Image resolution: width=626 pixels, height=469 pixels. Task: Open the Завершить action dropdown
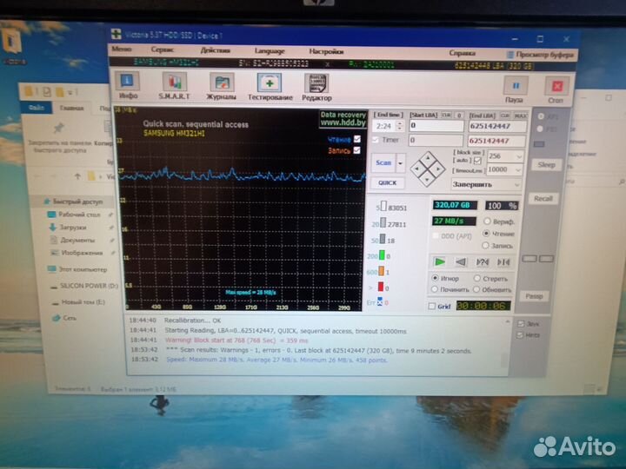486,185
